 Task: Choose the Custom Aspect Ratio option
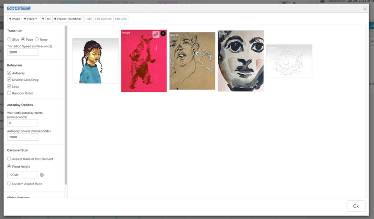click(x=9, y=184)
